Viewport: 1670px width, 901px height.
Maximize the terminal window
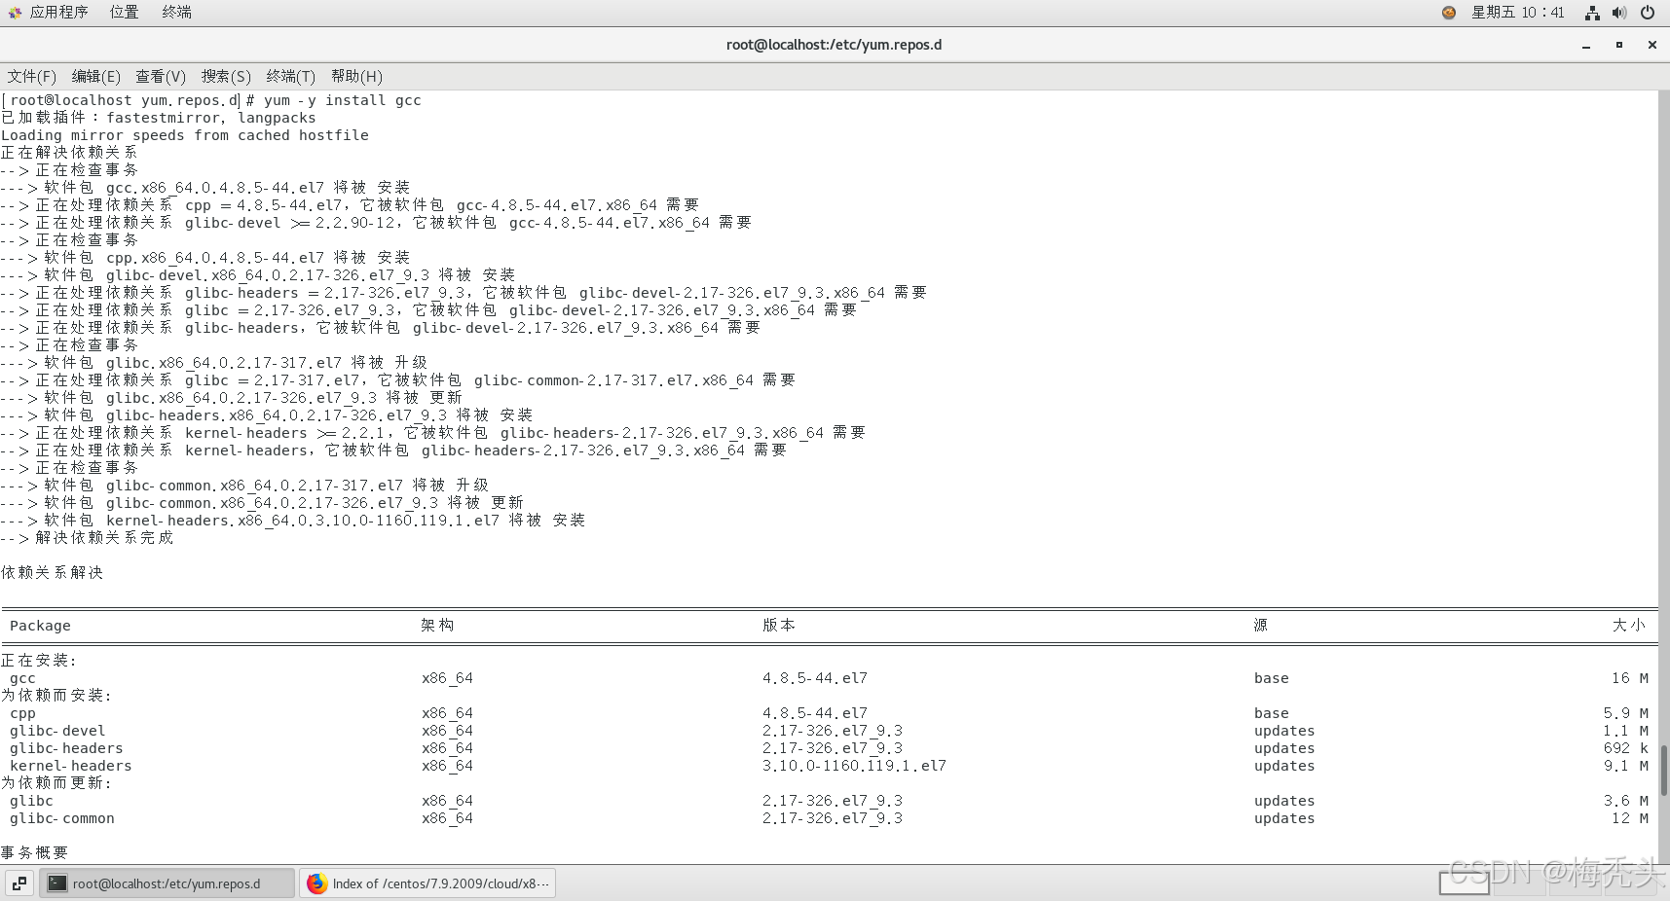pyautogui.click(x=1619, y=45)
